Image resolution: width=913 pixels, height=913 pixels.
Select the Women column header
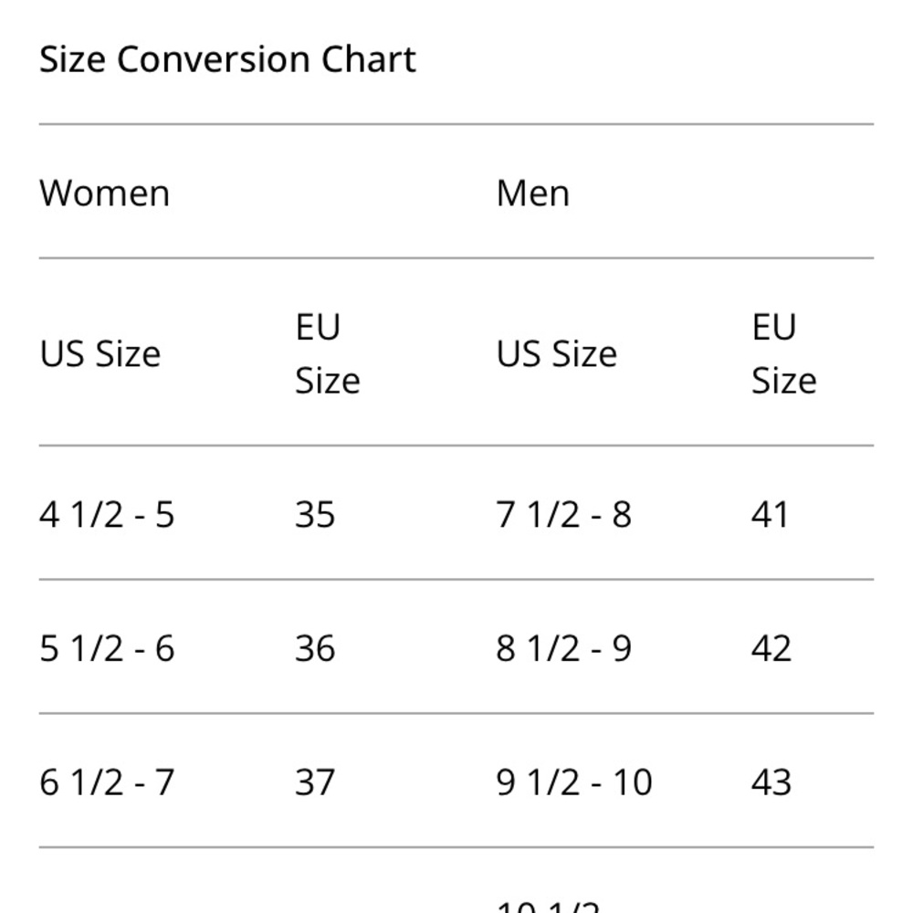(x=105, y=193)
